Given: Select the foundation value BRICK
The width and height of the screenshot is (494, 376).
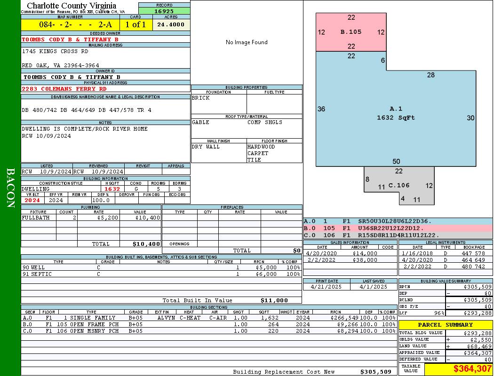Looking at the screenshot, I should click(x=201, y=98).
